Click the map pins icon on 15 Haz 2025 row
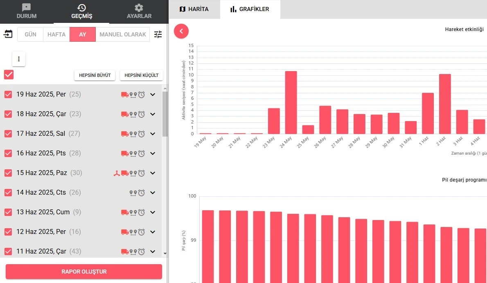The width and height of the screenshot is (487, 283). coord(133,173)
